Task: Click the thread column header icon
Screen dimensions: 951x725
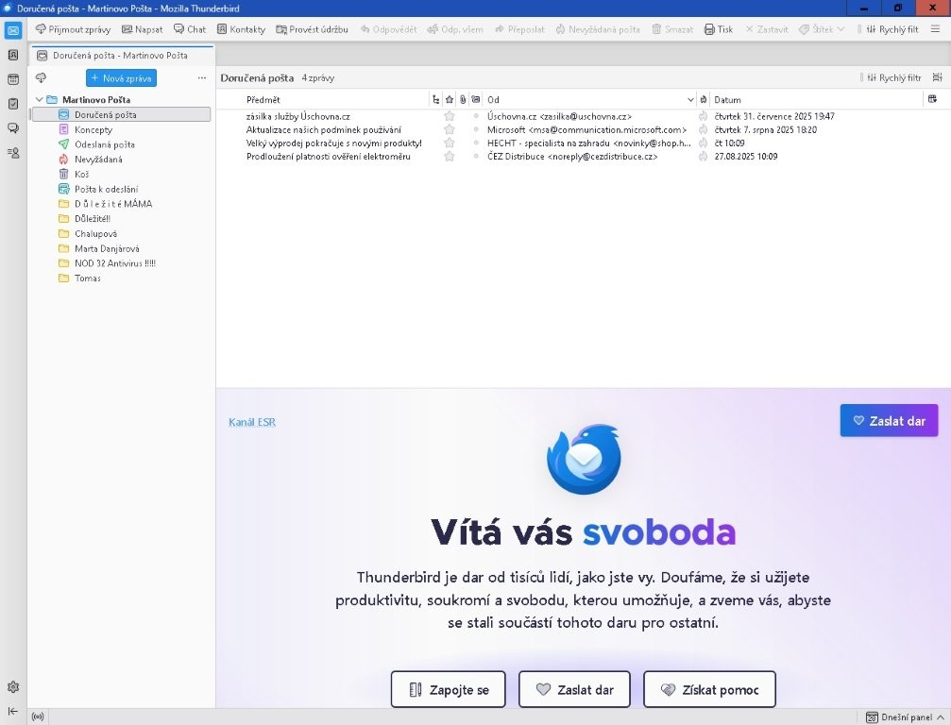Action: pyautogui.click(x=435, y=99)
